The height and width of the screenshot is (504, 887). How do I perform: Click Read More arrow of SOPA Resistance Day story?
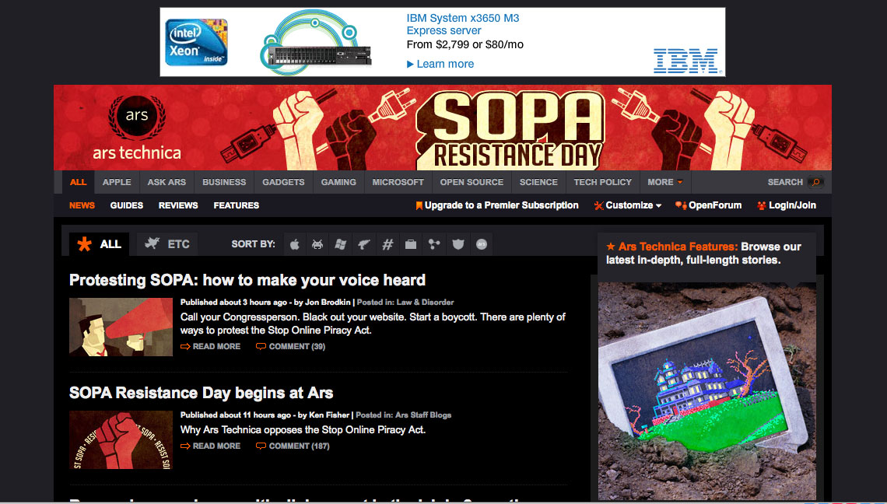pos(185,446)
